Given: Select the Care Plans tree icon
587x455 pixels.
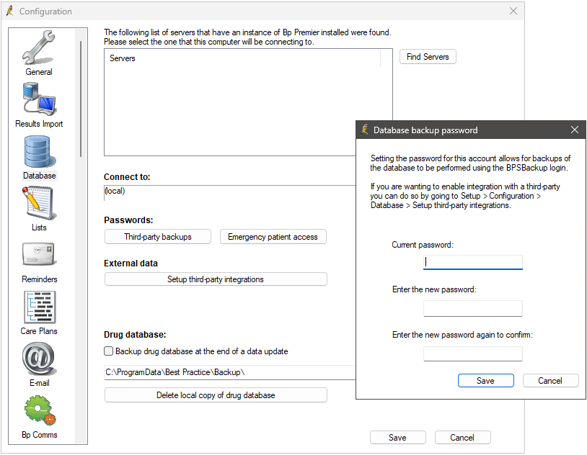Looking at the screenshot, I should tap(40, 307).
